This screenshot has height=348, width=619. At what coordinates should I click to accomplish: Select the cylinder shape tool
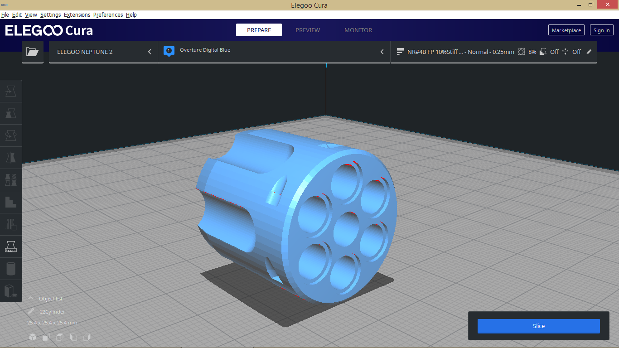pyautogui.click(x=11, y=268)
